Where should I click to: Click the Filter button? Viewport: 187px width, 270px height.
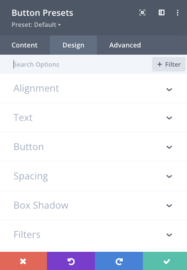pyautogui.click(x=169, y=64)
